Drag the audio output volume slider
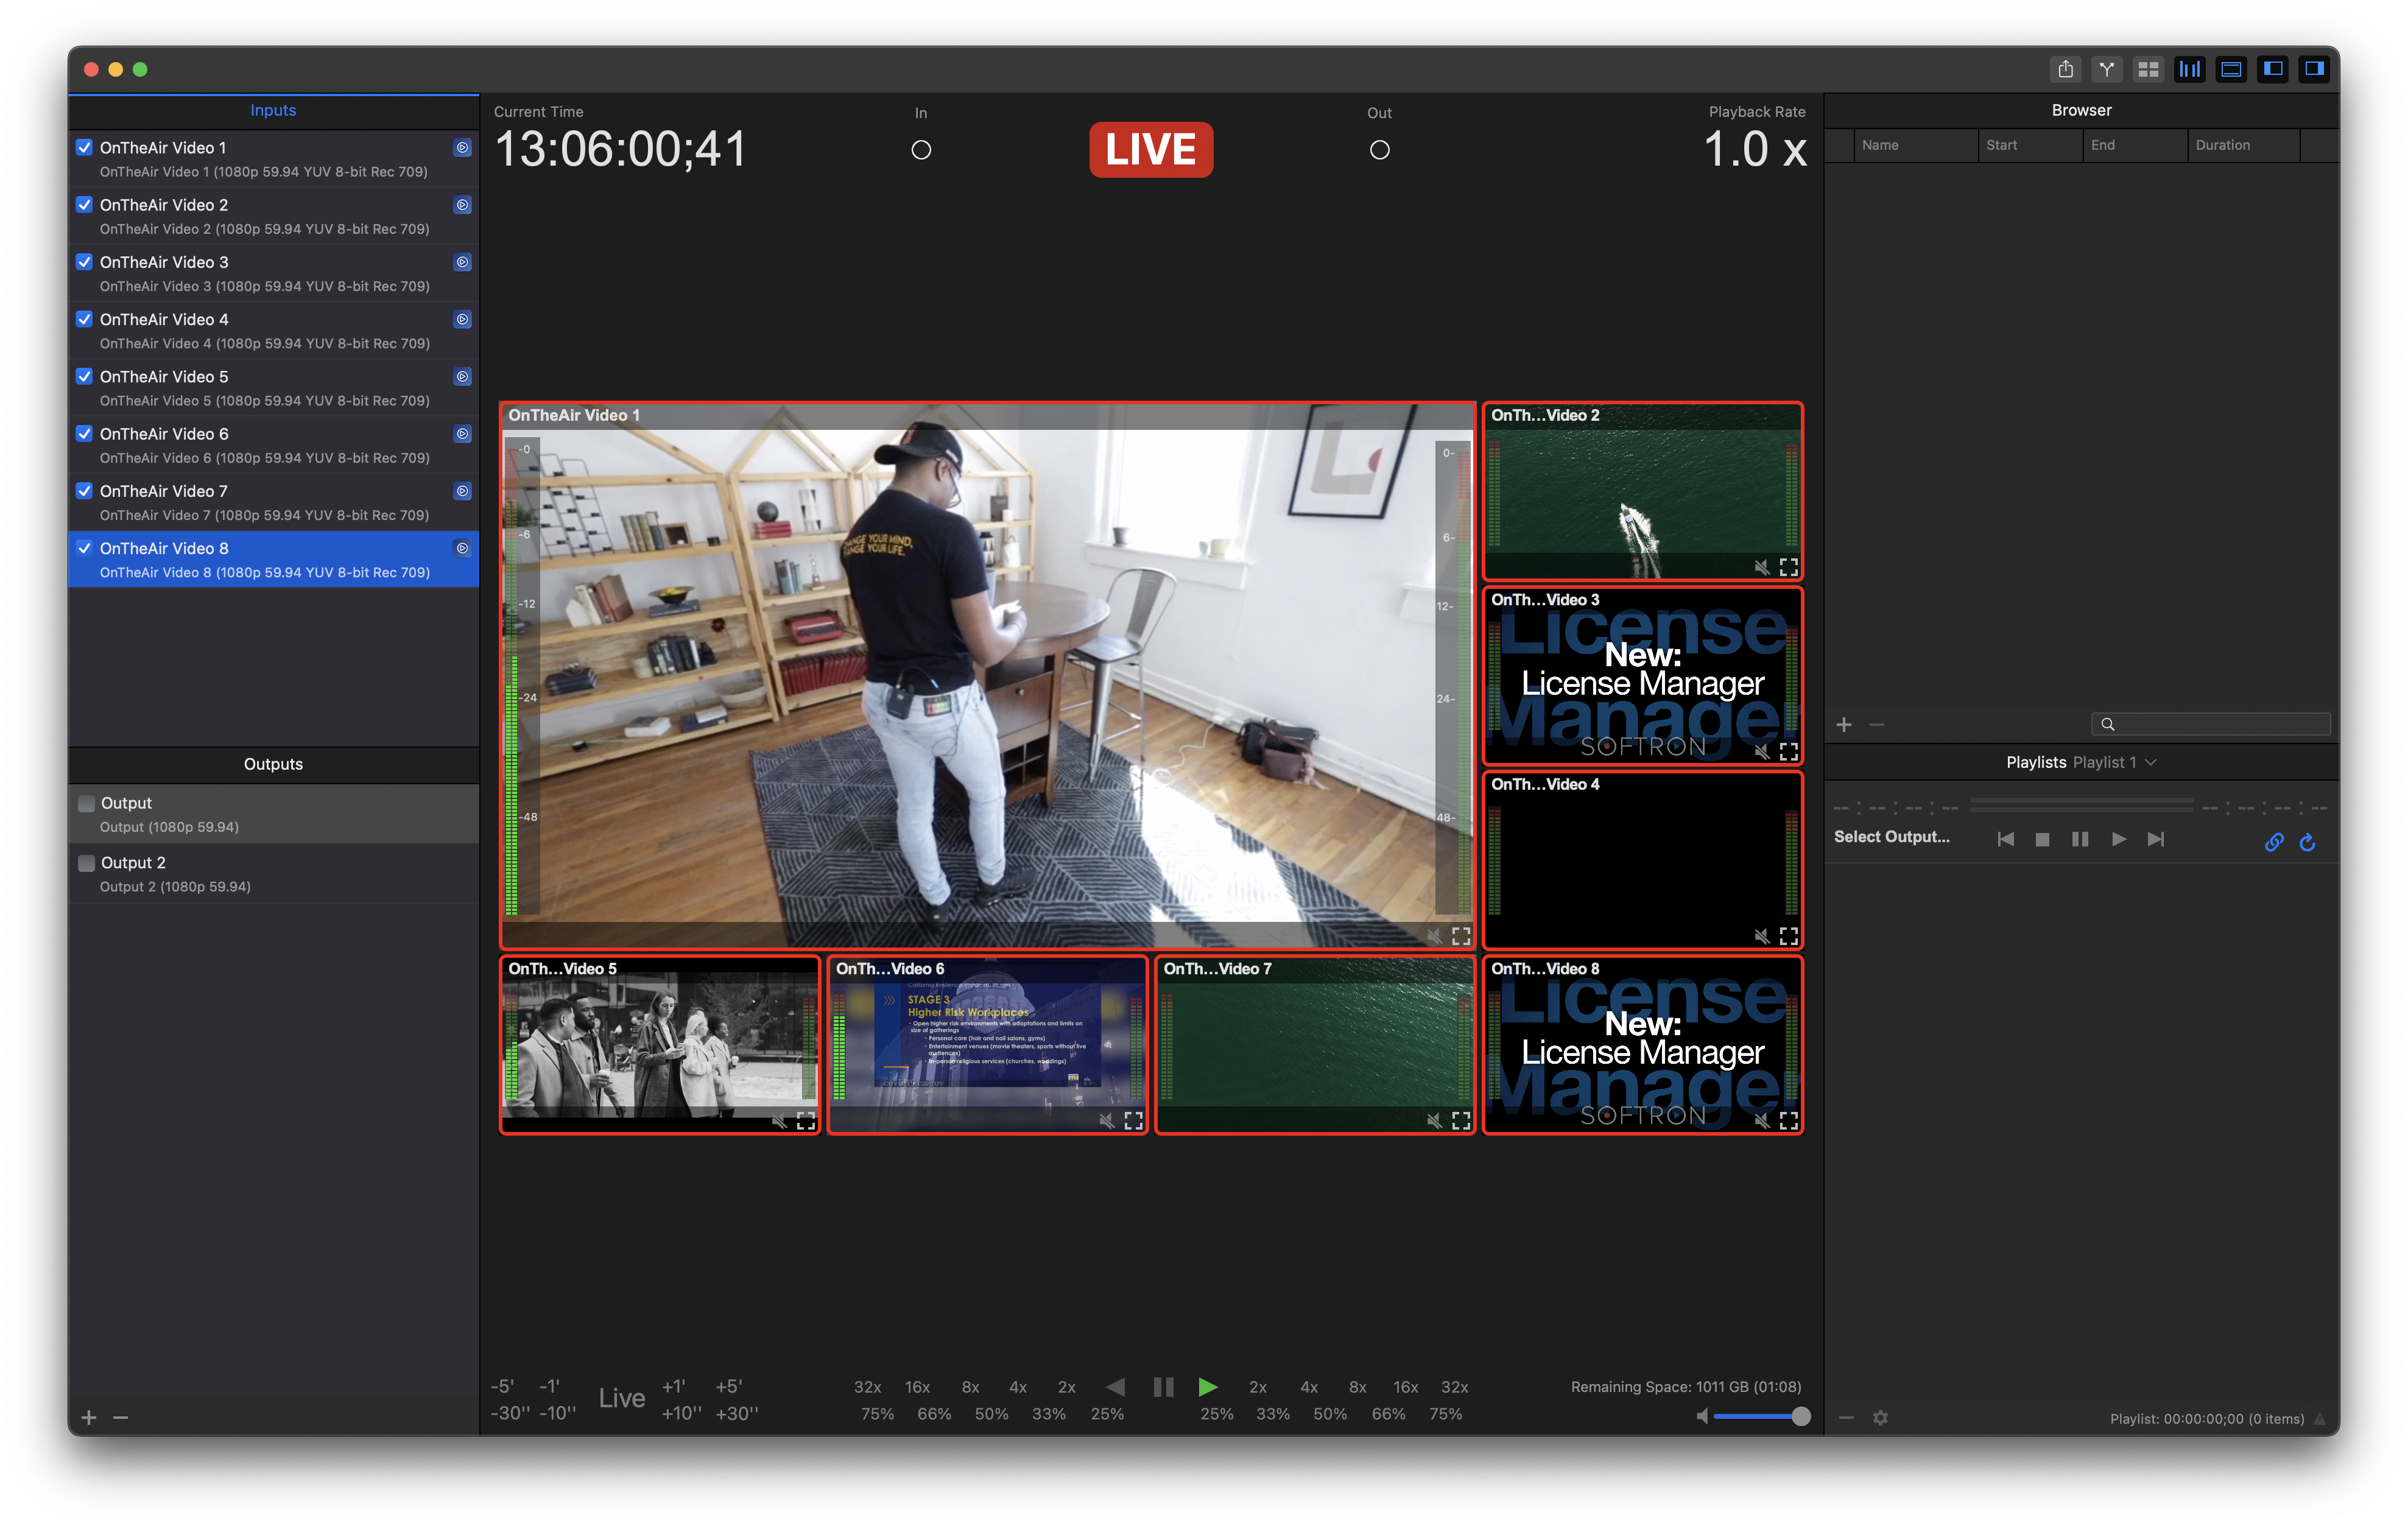2408x1526 pixels. (x=1799, y=1417)
